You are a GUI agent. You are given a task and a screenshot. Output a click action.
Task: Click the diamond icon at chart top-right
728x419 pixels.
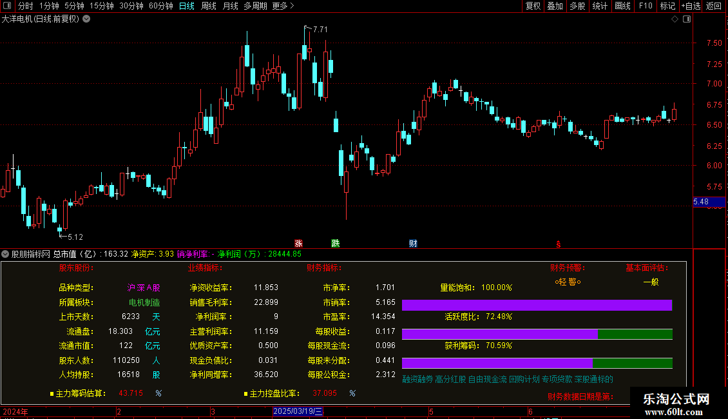[x=675, y=19]
